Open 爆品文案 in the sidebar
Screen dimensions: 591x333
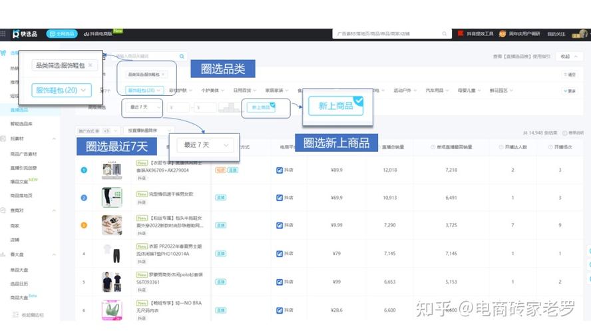point(19,181)
